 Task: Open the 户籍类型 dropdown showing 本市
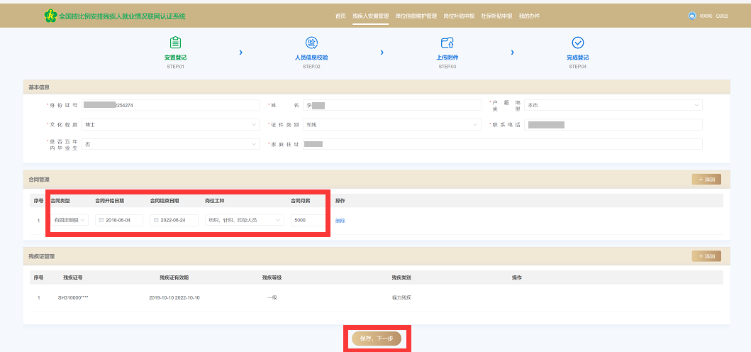tap(613, 105)
